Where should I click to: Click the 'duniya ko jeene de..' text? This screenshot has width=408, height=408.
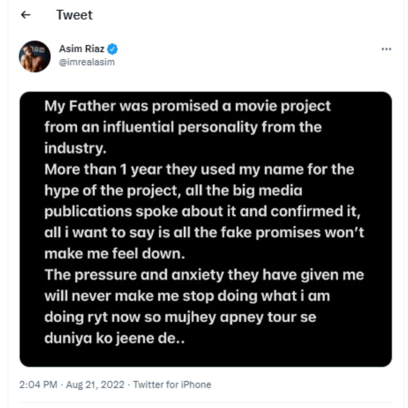click(114, 338)
